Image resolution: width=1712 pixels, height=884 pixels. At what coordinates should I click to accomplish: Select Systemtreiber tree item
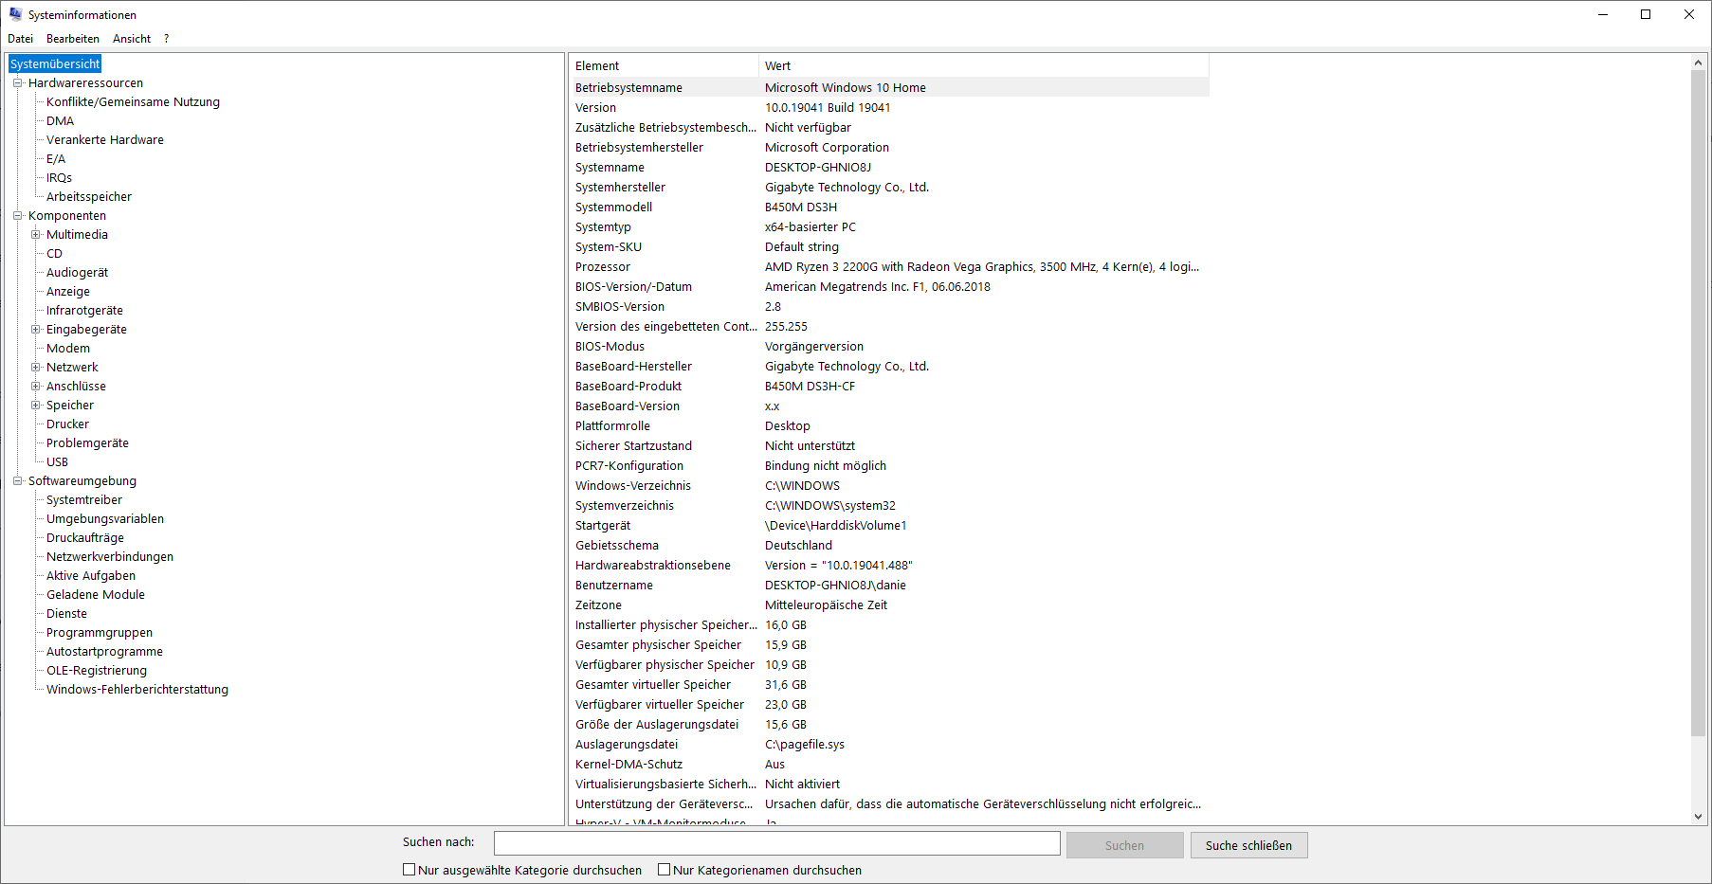(84, 500)
